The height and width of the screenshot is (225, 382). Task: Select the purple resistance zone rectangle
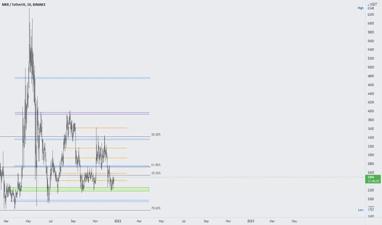(82, 113)
